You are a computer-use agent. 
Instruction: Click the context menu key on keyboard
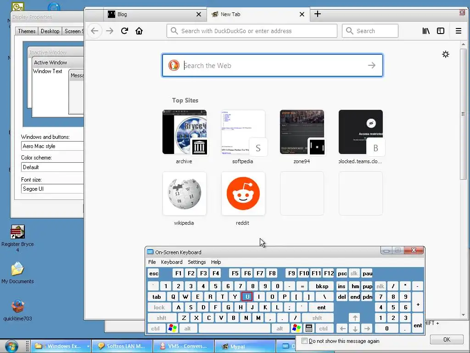(309, 329)
